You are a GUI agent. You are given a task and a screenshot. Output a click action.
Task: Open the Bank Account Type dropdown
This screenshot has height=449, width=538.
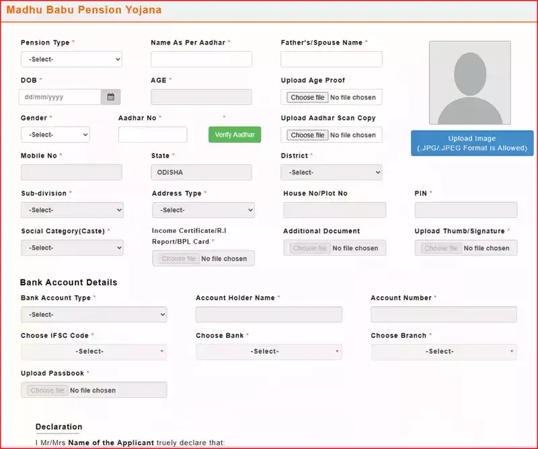[x=94, y=314]
